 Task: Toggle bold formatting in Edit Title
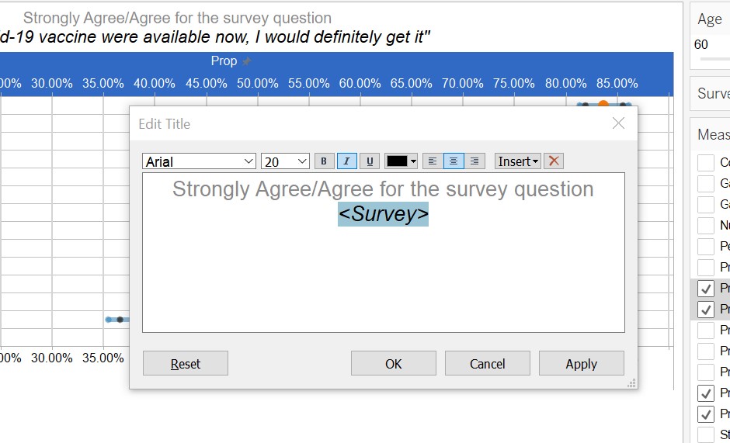pos(324,161)
